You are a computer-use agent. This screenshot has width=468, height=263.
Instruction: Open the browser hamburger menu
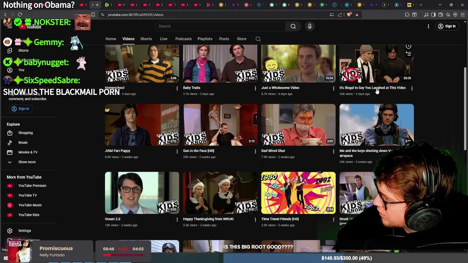[463, 15]
